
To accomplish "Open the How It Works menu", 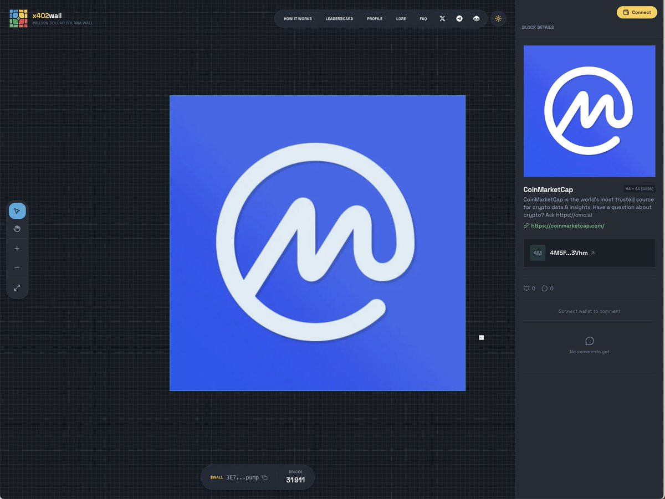I will (x=298, y=19).
